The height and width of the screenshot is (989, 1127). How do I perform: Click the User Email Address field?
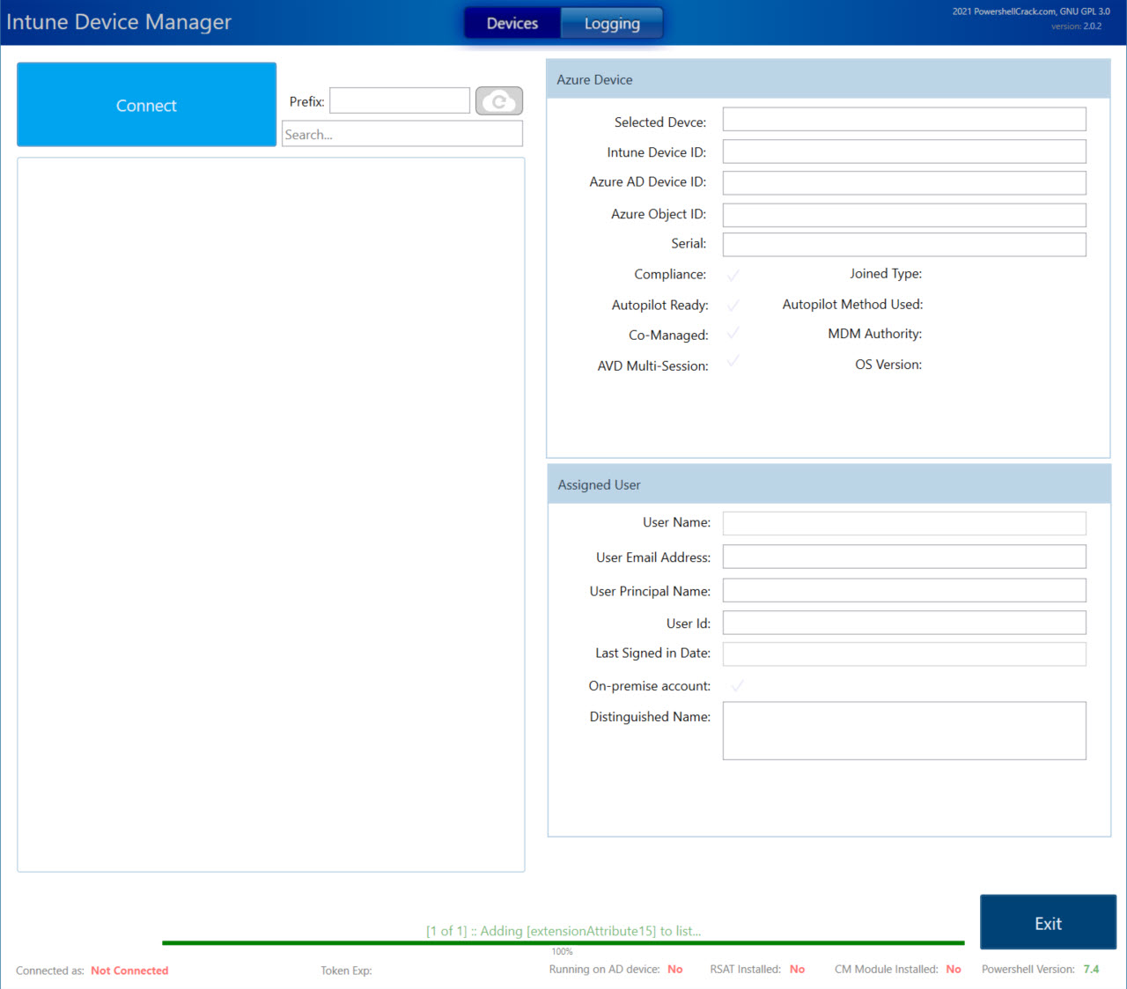904,557
